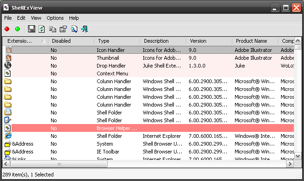Viewport: 304px width, 181px height.
Task: Click the horizontal scrollbar thumb
Action: 59,164
